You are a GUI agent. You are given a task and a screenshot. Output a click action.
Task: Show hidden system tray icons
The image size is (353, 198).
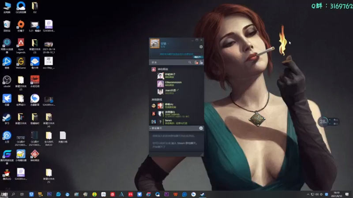[x=308, y=194]
